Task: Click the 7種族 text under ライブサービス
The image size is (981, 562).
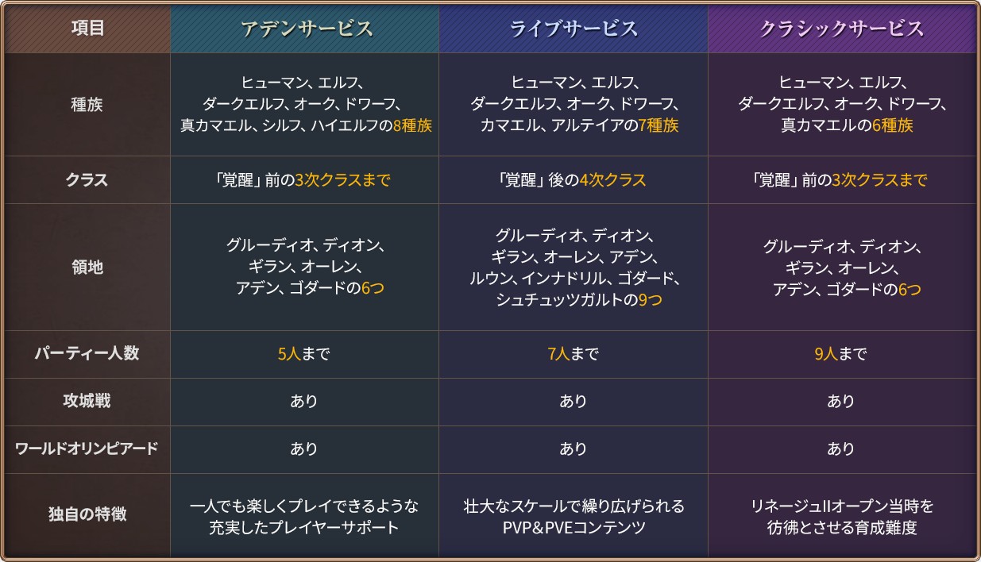Action: [x=658, y=125]
